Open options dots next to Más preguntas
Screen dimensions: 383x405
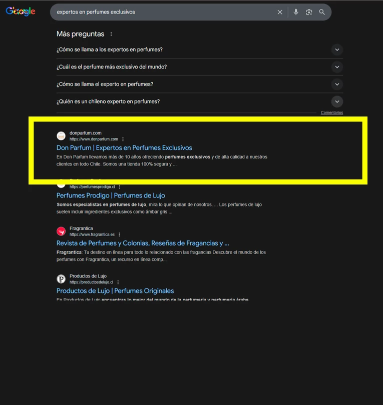111,34
